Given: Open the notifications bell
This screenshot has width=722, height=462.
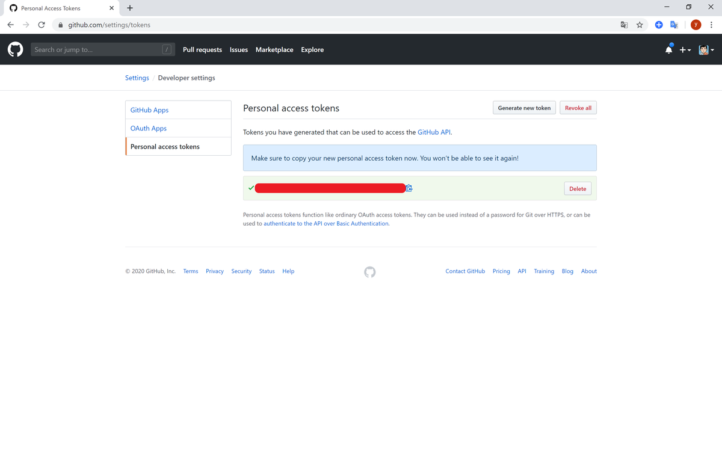Looking at the screenshot, I should coord(668,50).
